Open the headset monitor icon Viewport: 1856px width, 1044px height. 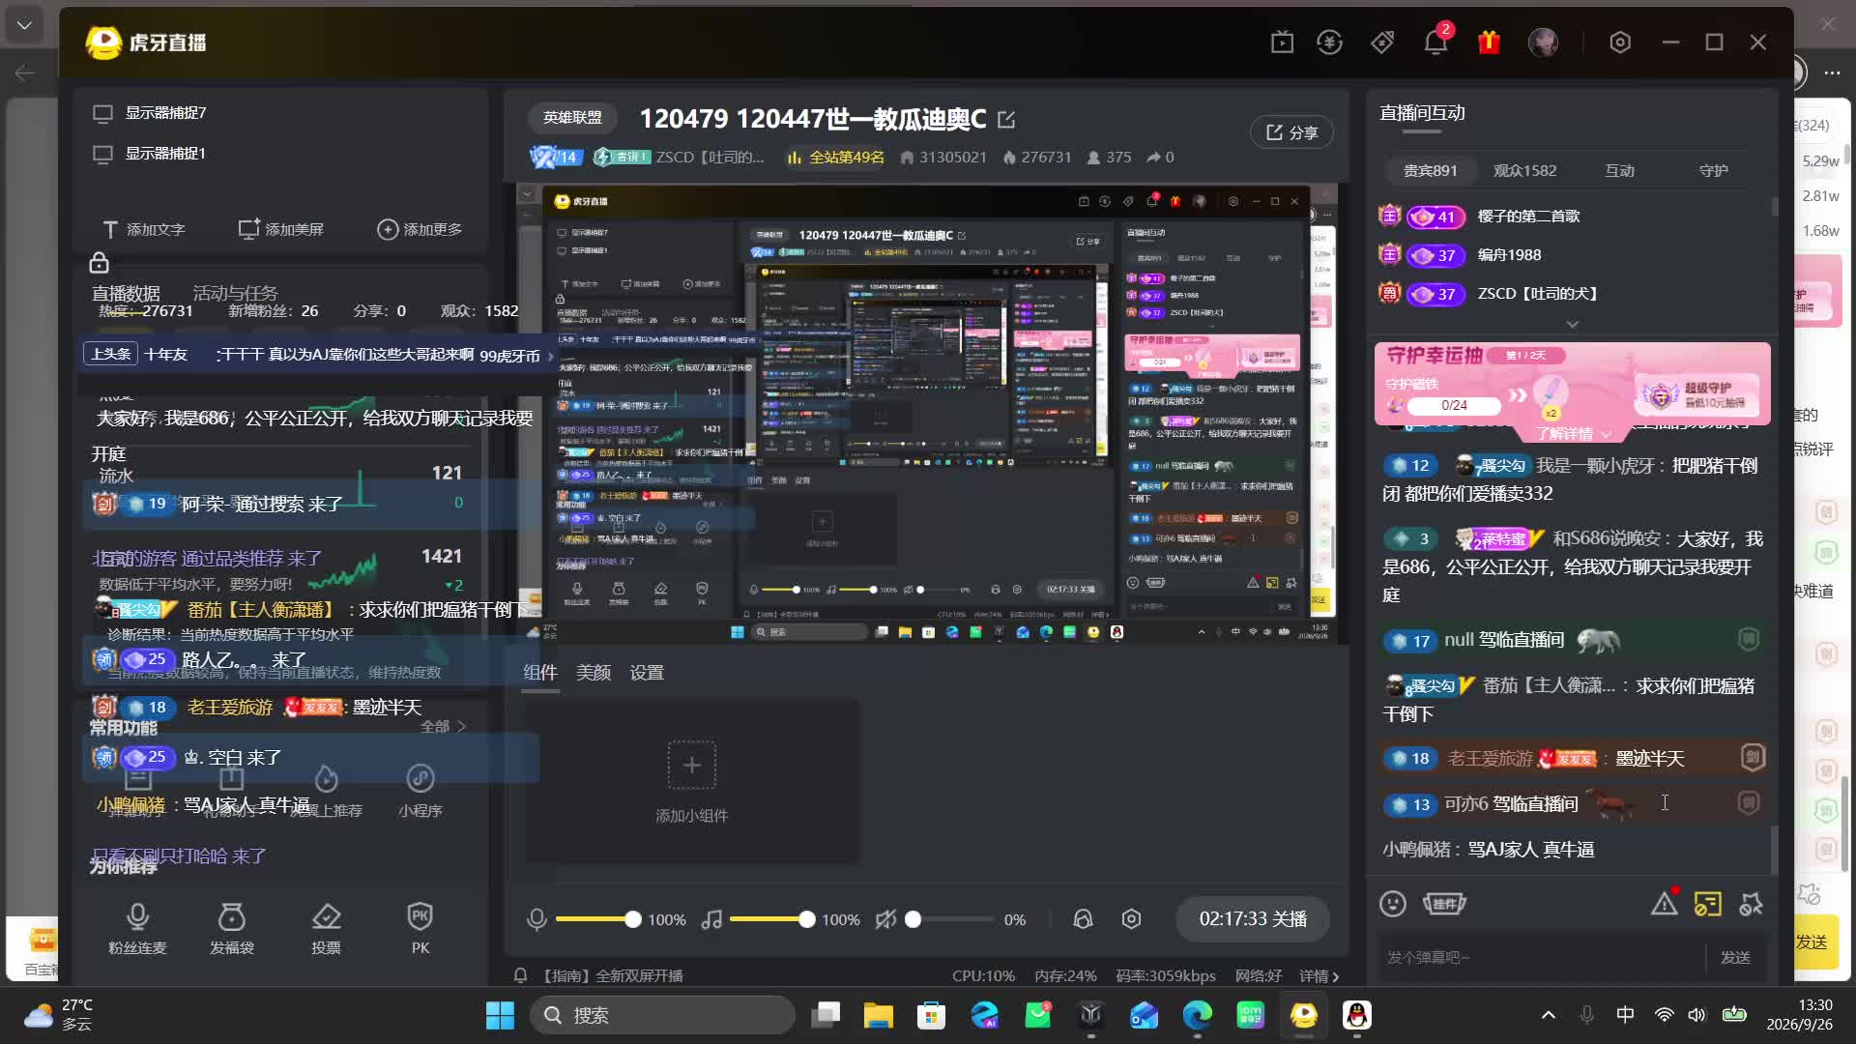pyautogui.click(x=1083, y=919)
